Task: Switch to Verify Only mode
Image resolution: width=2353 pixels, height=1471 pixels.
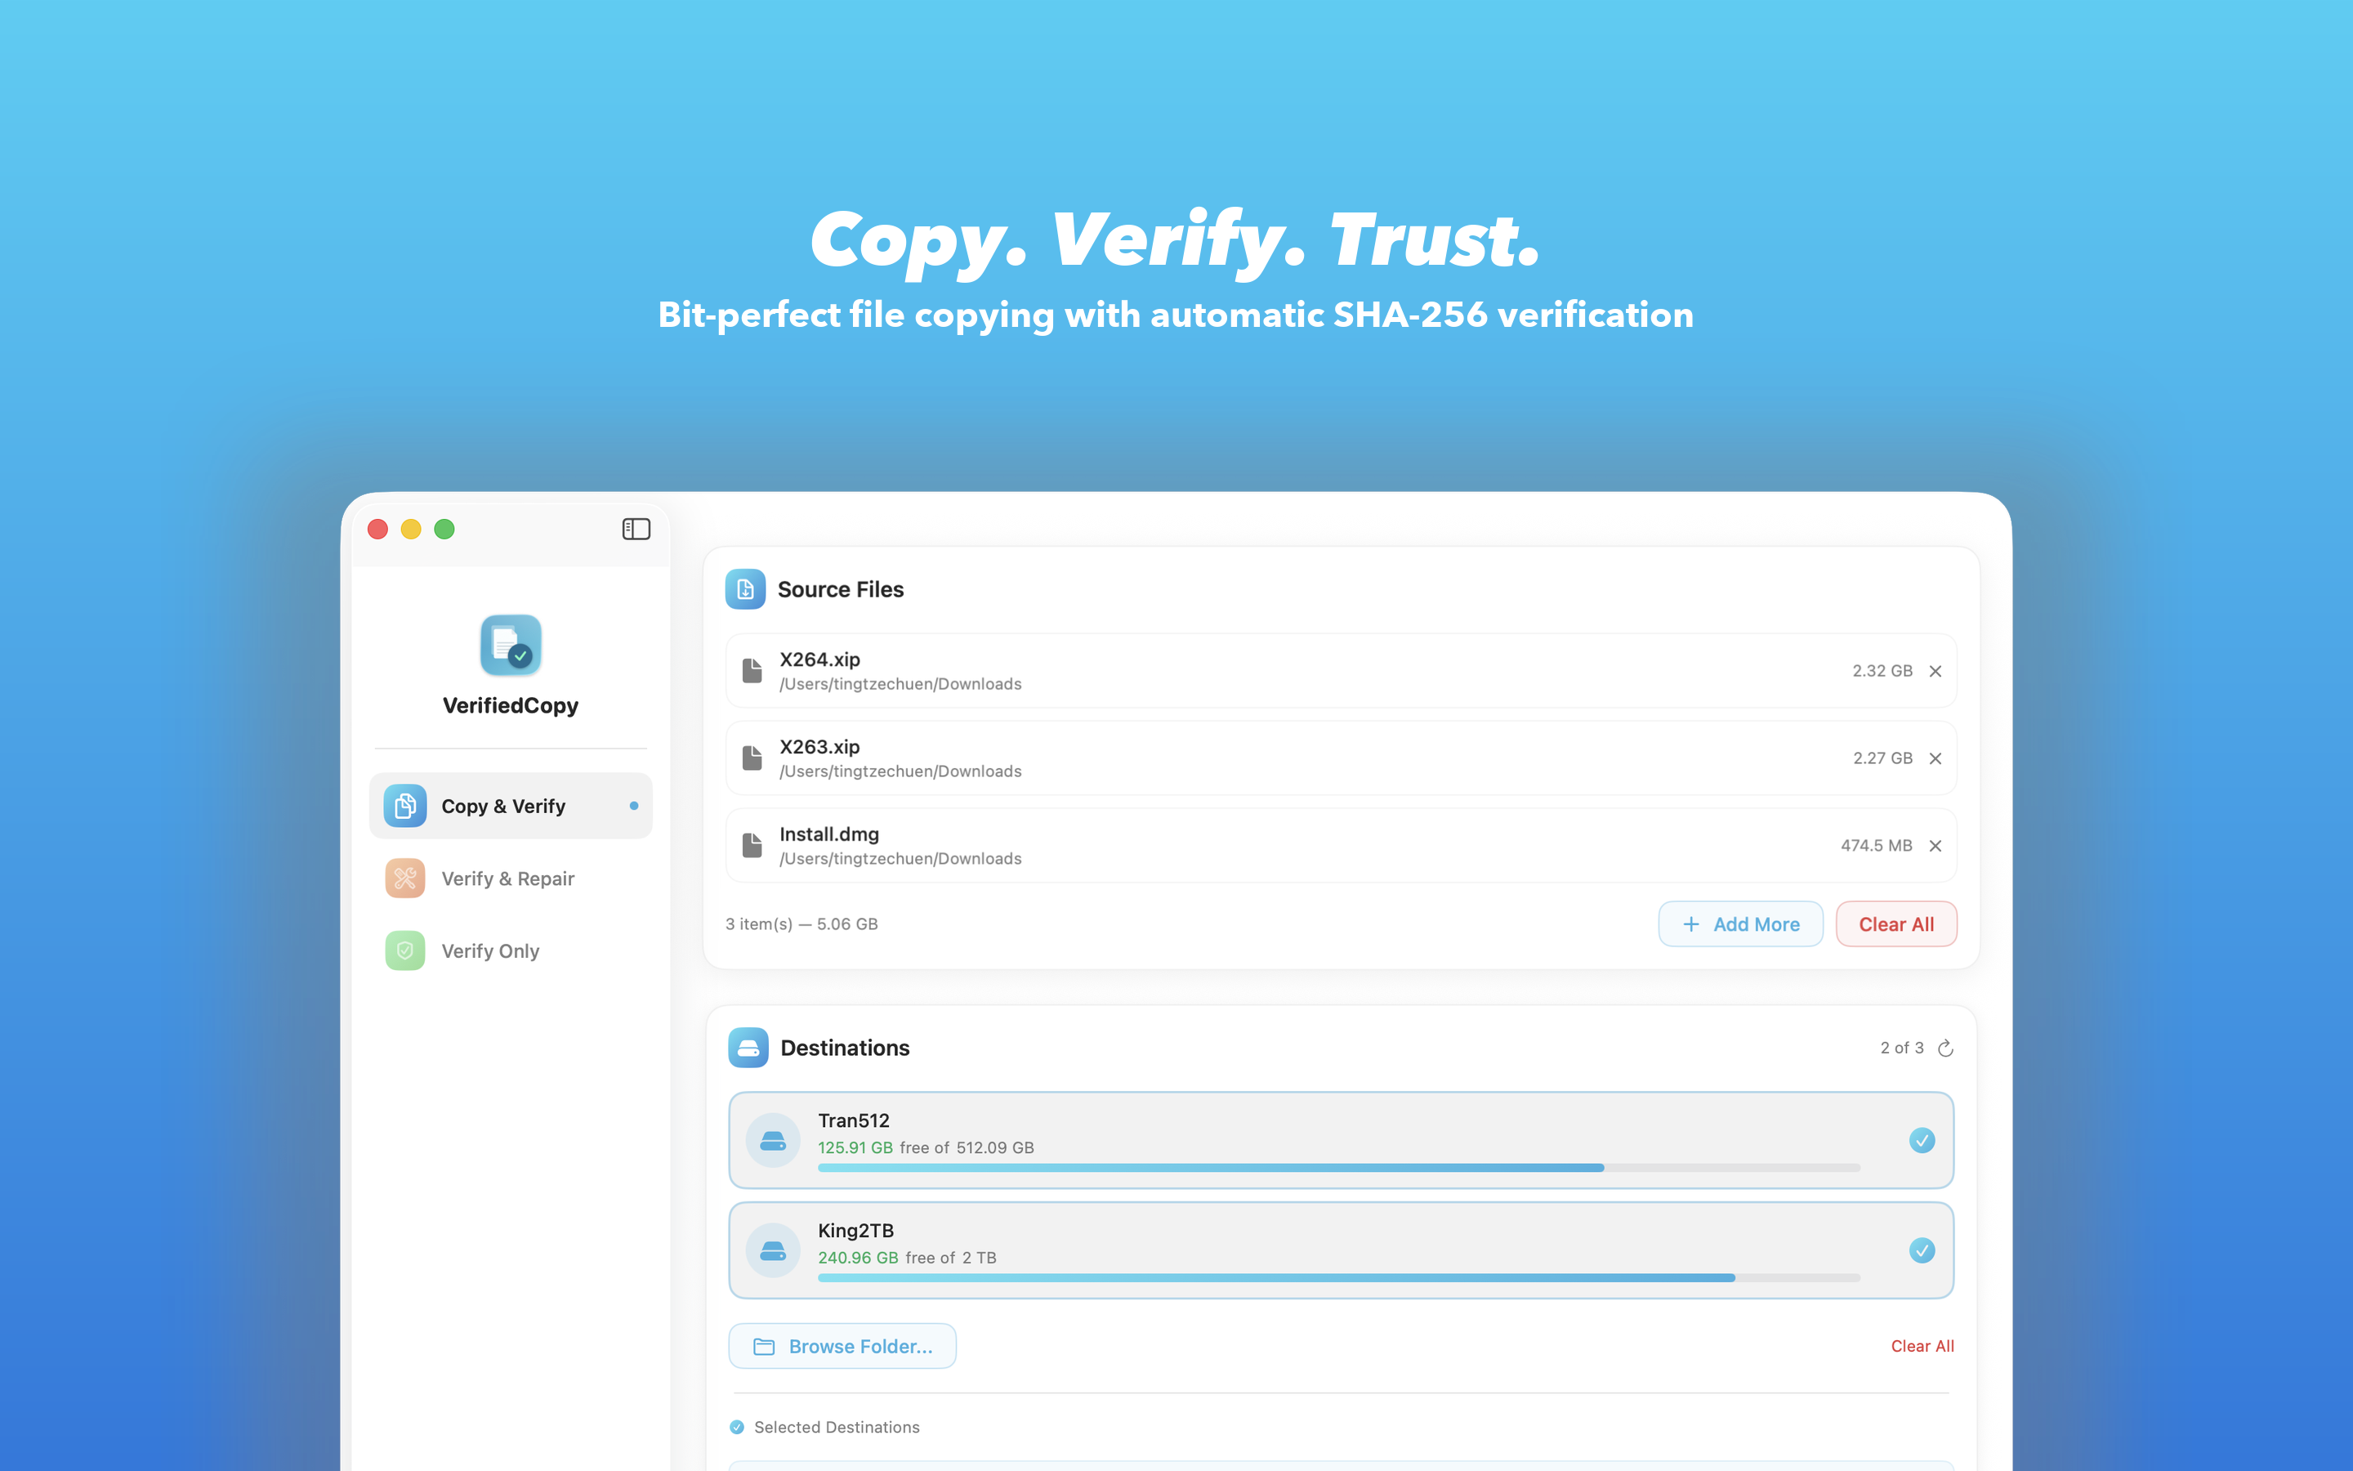Action: tap(492, 950)
